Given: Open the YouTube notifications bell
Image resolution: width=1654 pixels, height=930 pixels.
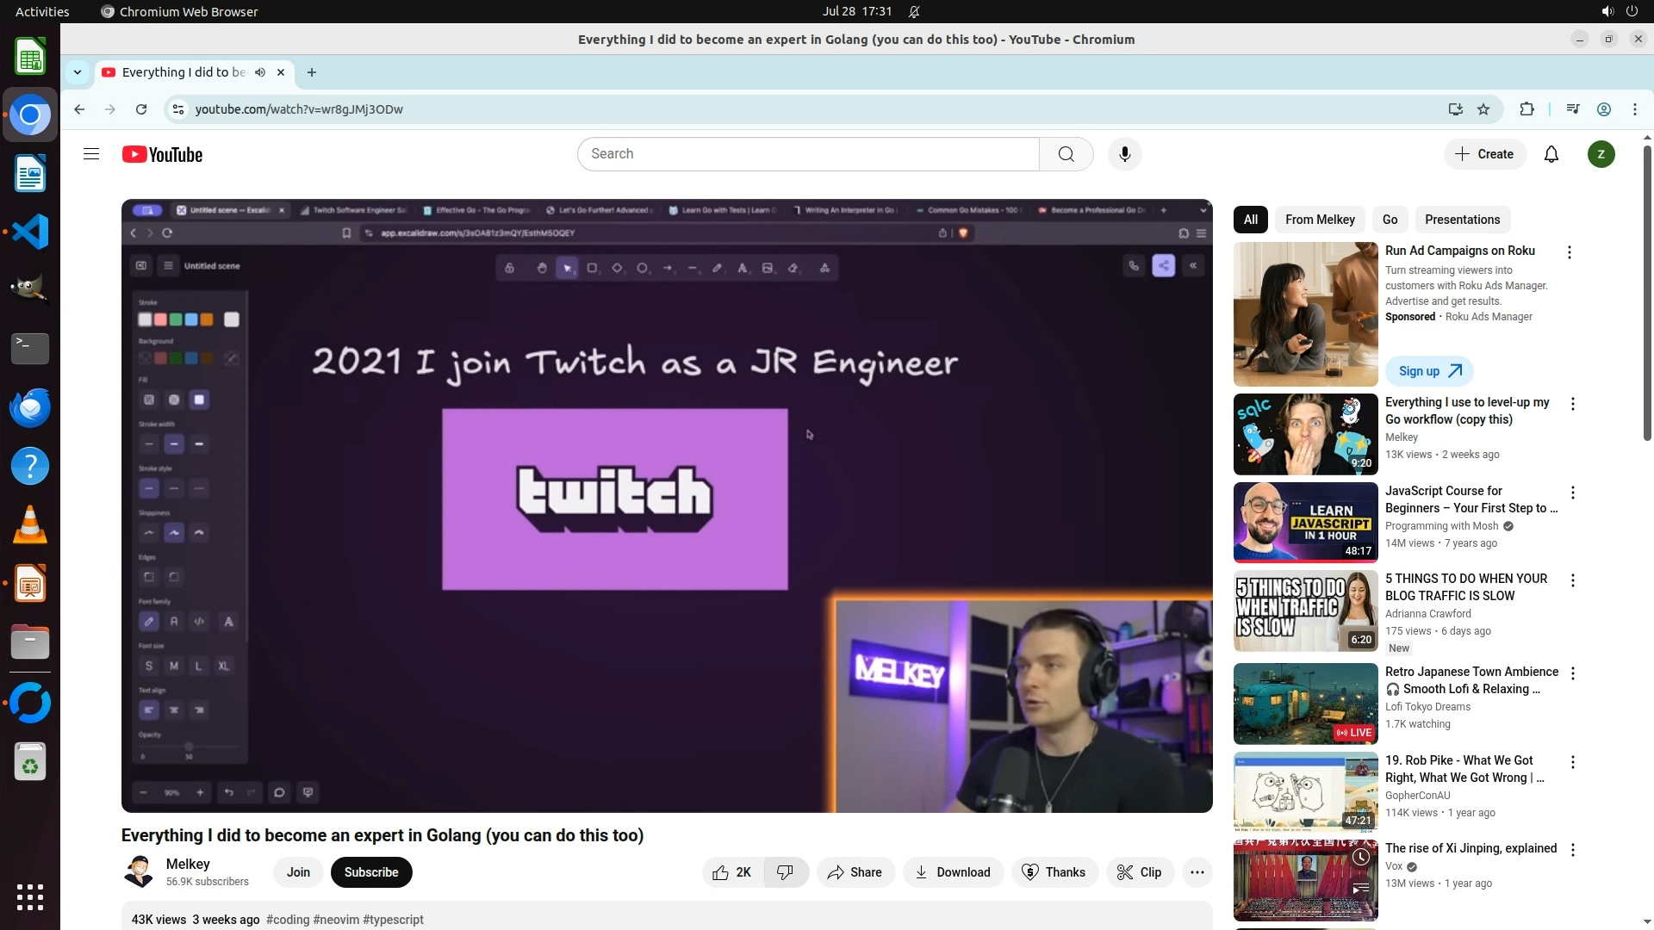Looking at the screenshot, I should [1551, 154].
